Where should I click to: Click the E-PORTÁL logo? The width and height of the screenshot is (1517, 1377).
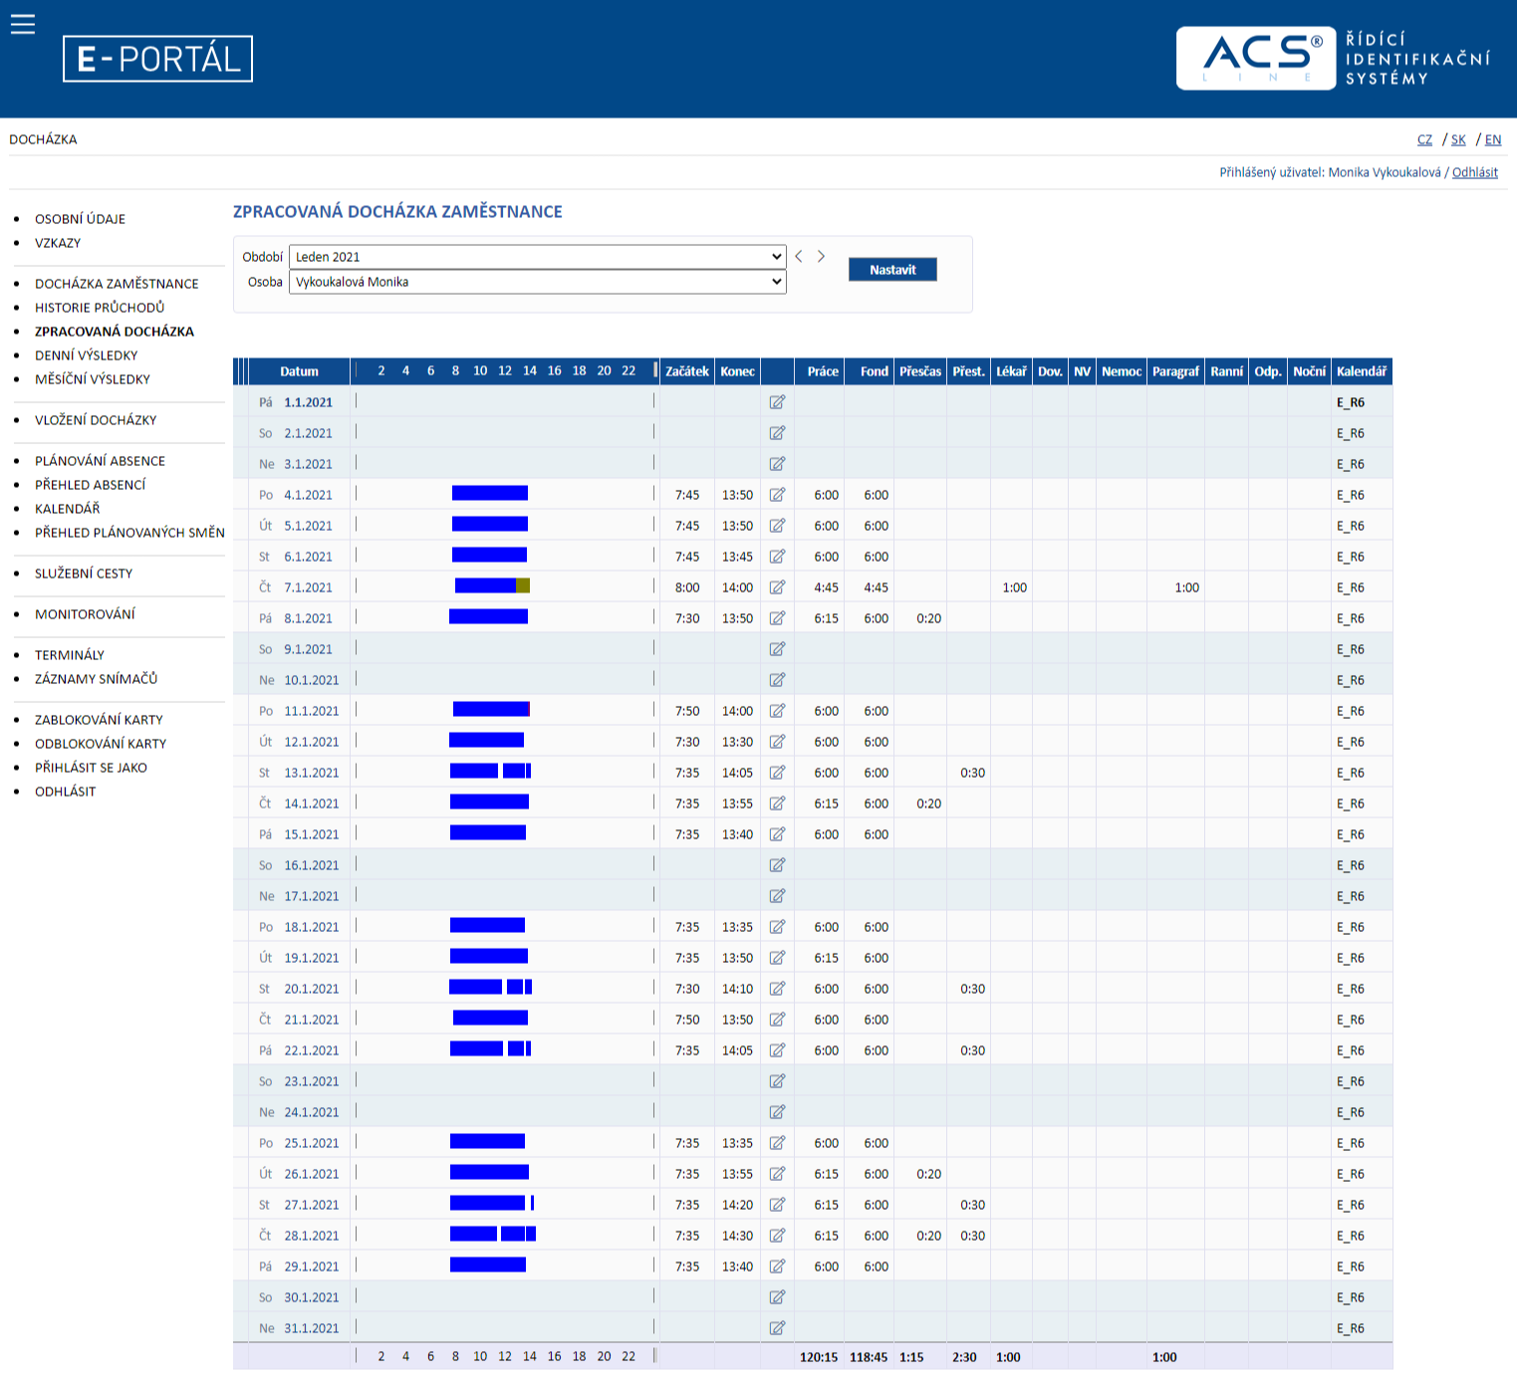pyautogui.click(x=157, y=59)
